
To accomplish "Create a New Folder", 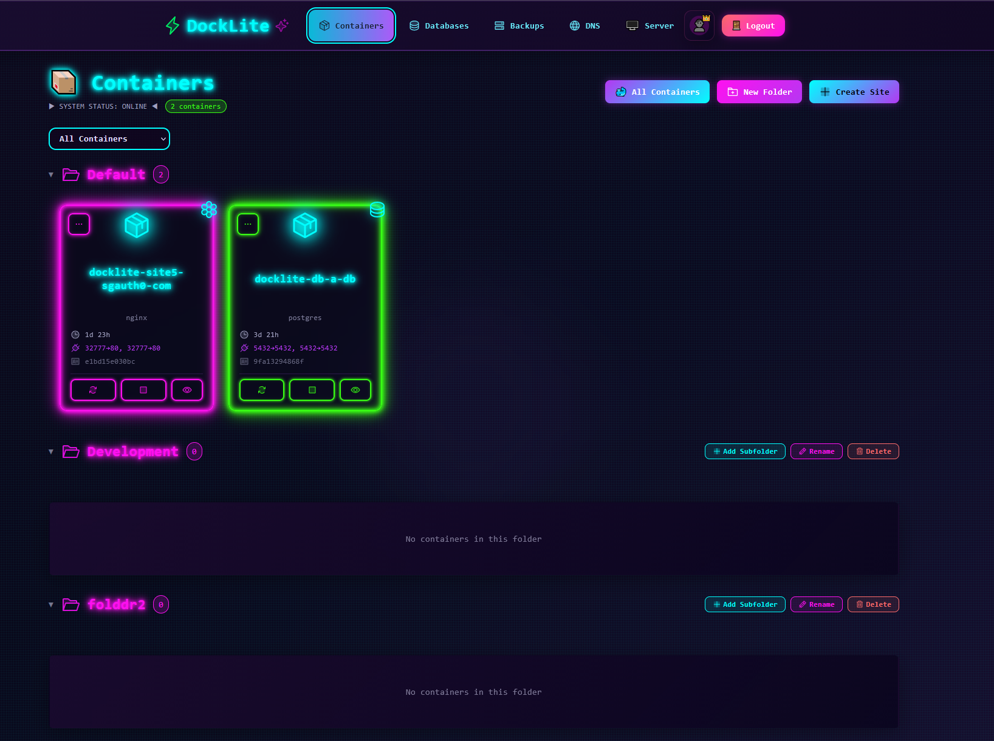I will point(759,92).
